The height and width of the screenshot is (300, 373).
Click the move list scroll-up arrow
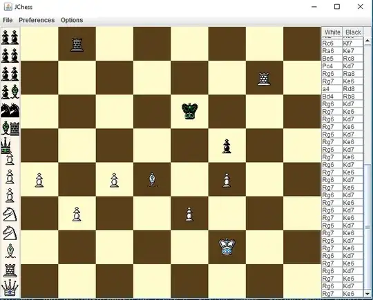click(367, 41)
